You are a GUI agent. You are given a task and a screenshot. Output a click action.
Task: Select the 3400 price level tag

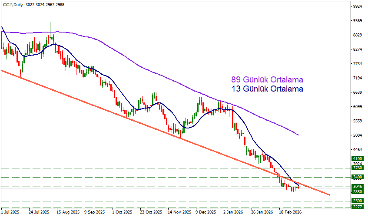(358, 177)
